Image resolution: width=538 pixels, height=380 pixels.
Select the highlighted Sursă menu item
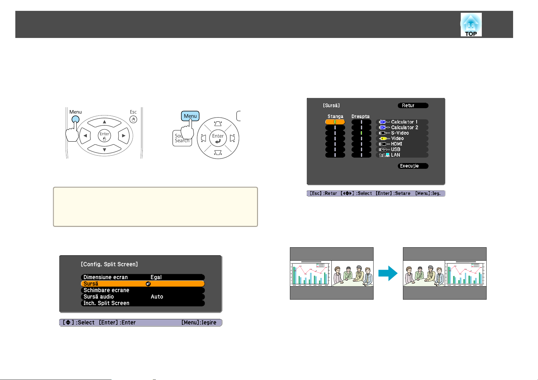[x=143, y=284]
